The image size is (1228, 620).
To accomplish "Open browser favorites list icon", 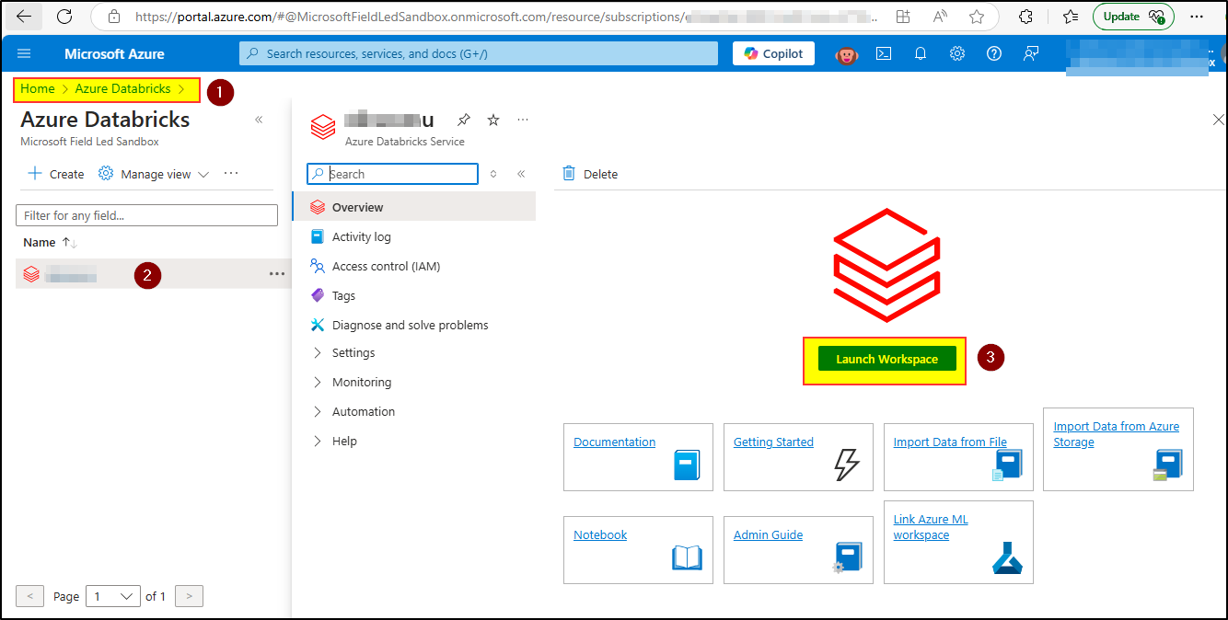I will [1071, 17].
